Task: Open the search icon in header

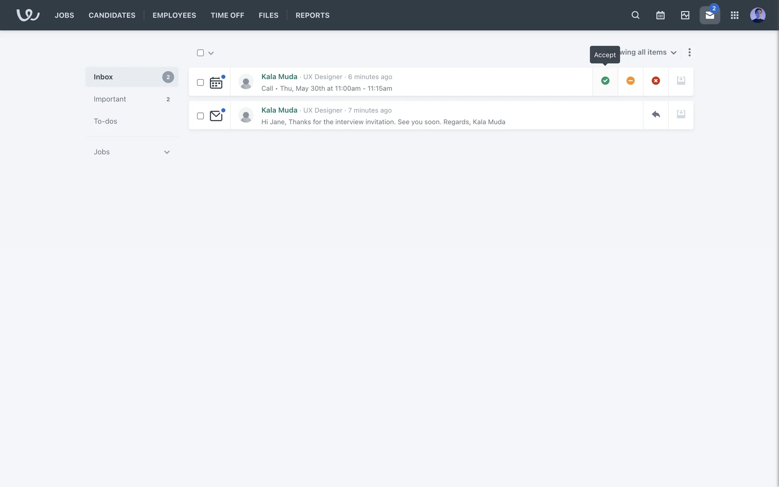Action: point(635,15)
